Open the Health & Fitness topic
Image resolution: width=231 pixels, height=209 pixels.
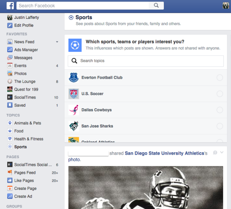tap(28, 139)
